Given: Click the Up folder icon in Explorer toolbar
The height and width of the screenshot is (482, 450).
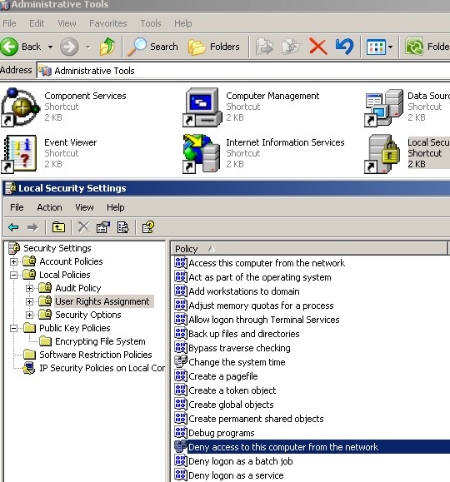Looking at the screenshot, I should [x=107, y=47].
